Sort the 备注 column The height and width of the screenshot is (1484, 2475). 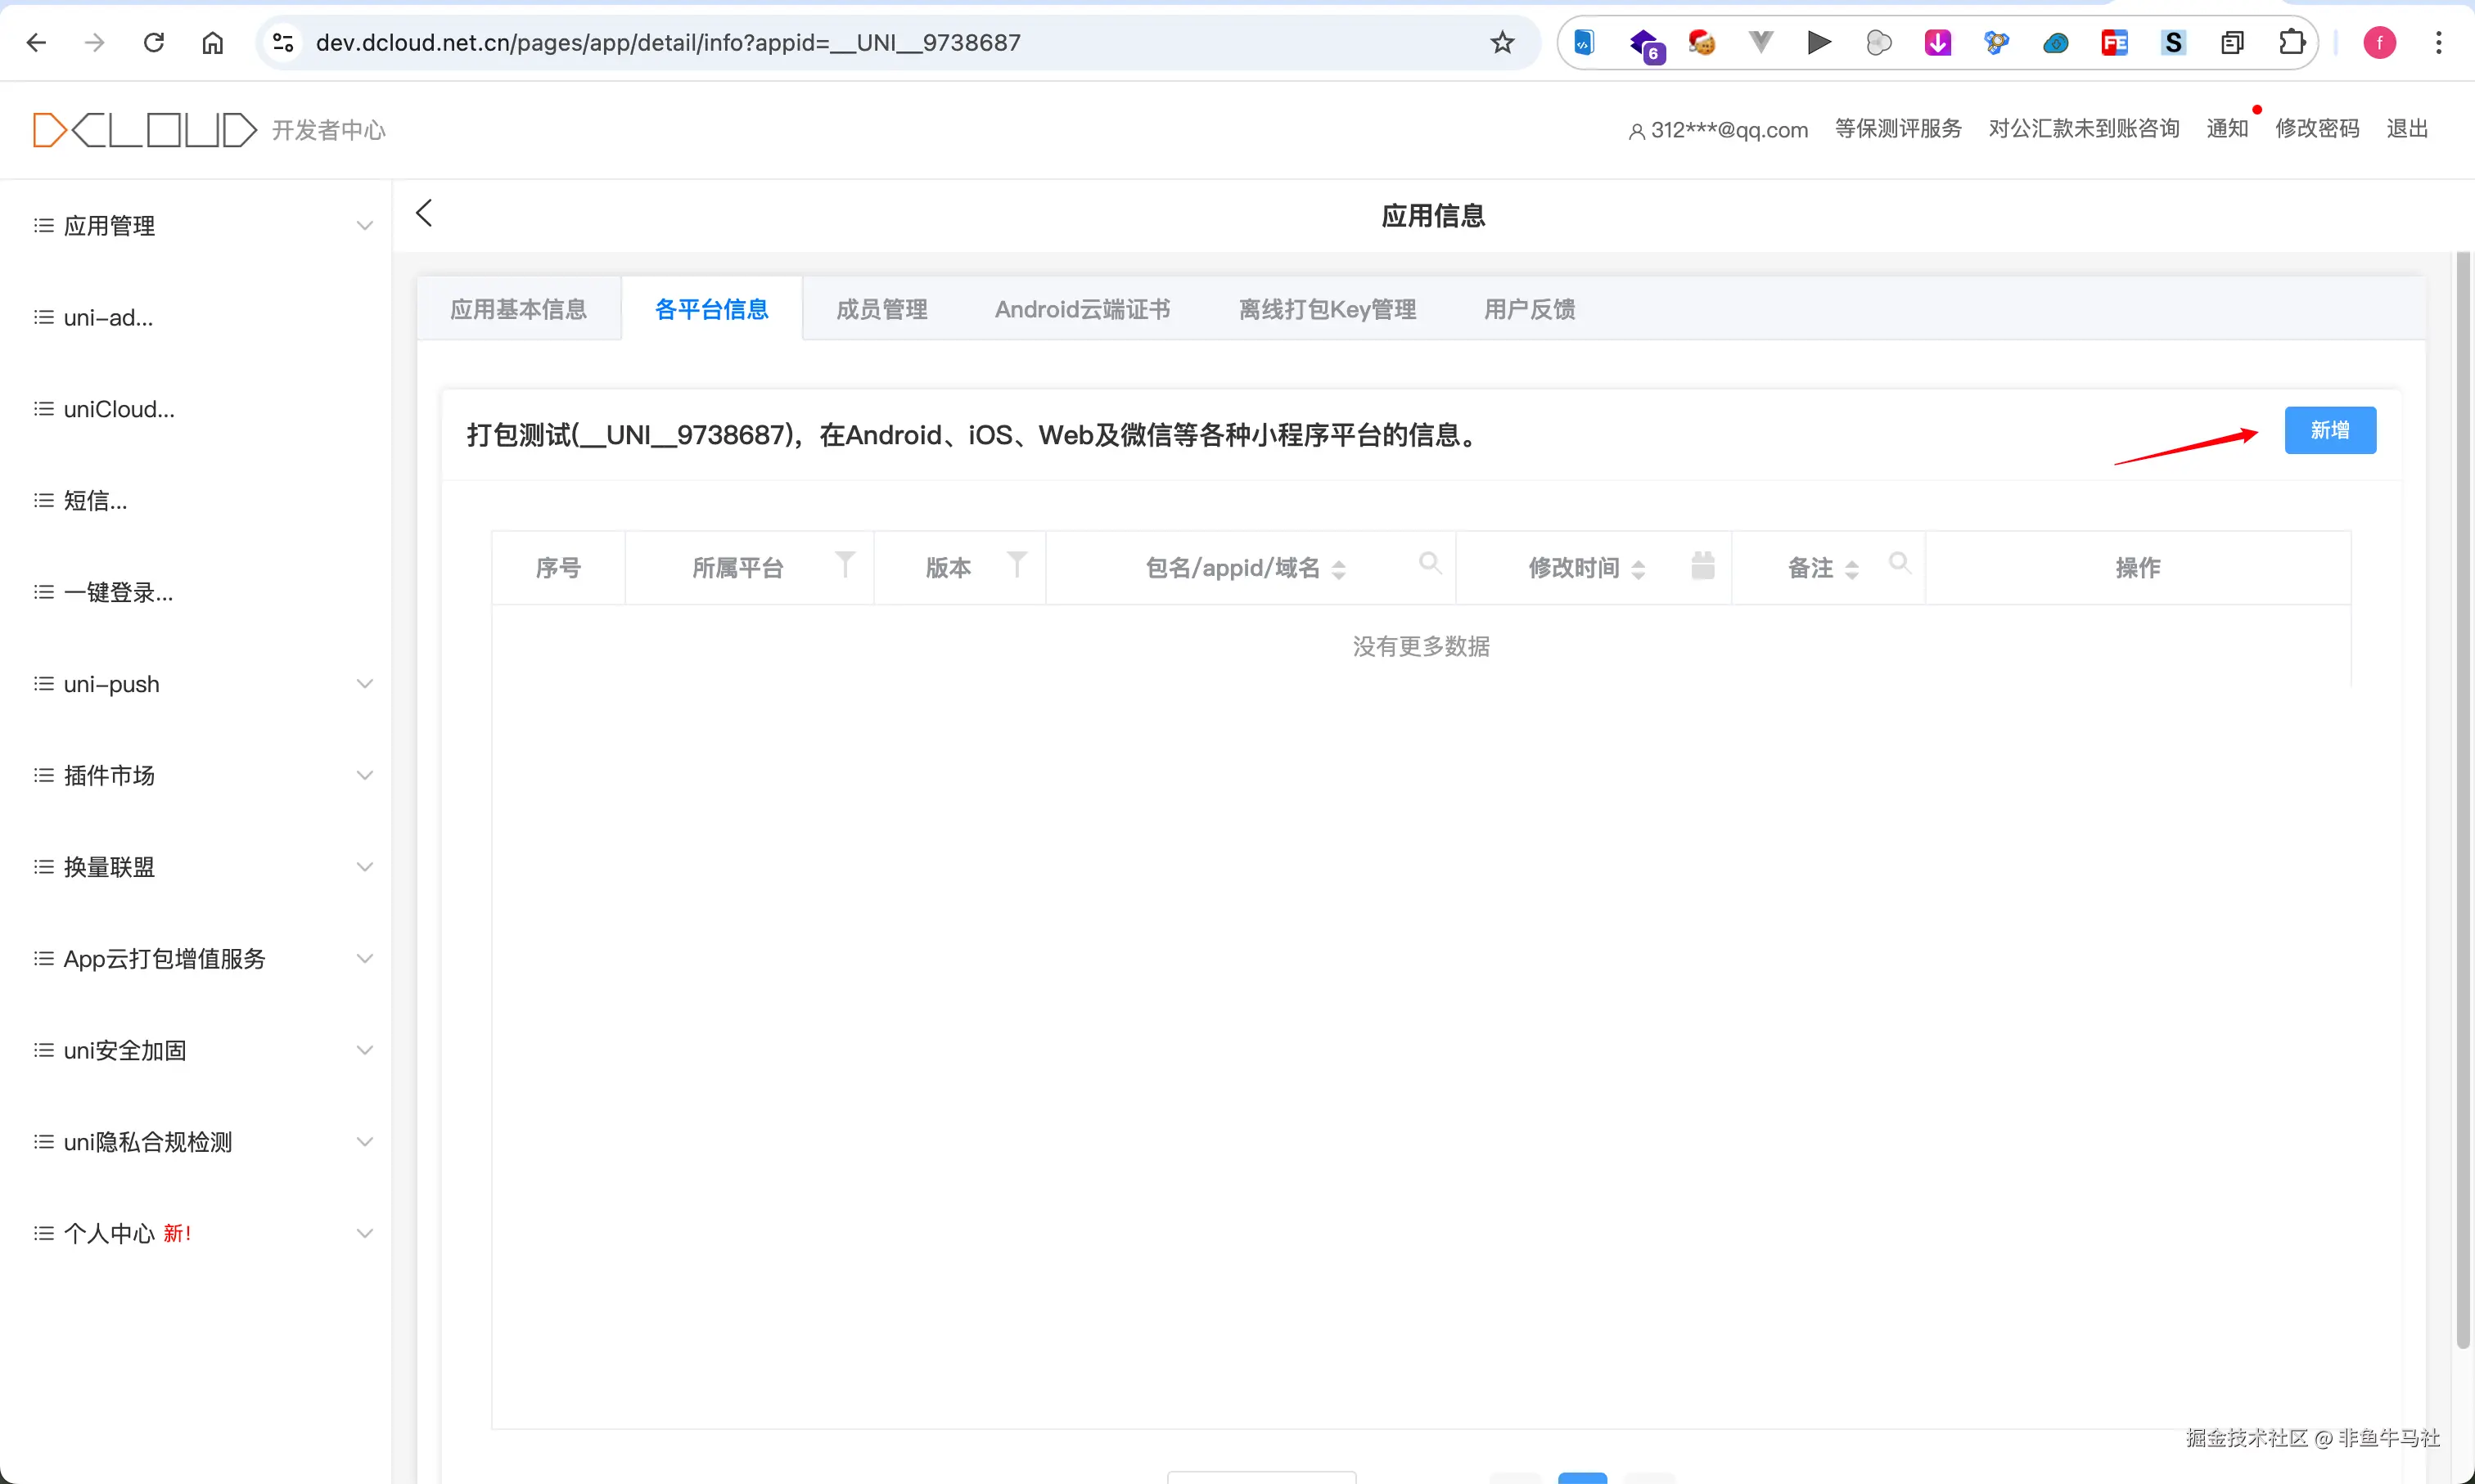(x=1851, y=569)
